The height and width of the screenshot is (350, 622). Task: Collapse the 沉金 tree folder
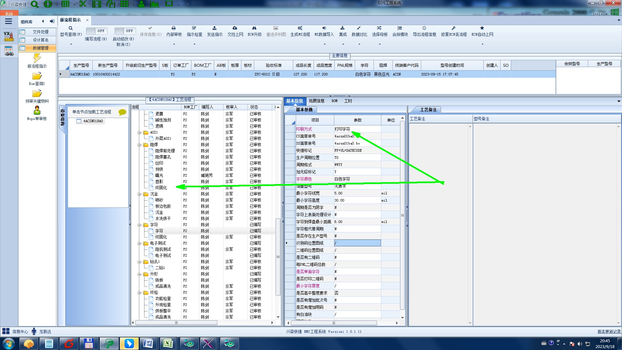pos(139,194)
